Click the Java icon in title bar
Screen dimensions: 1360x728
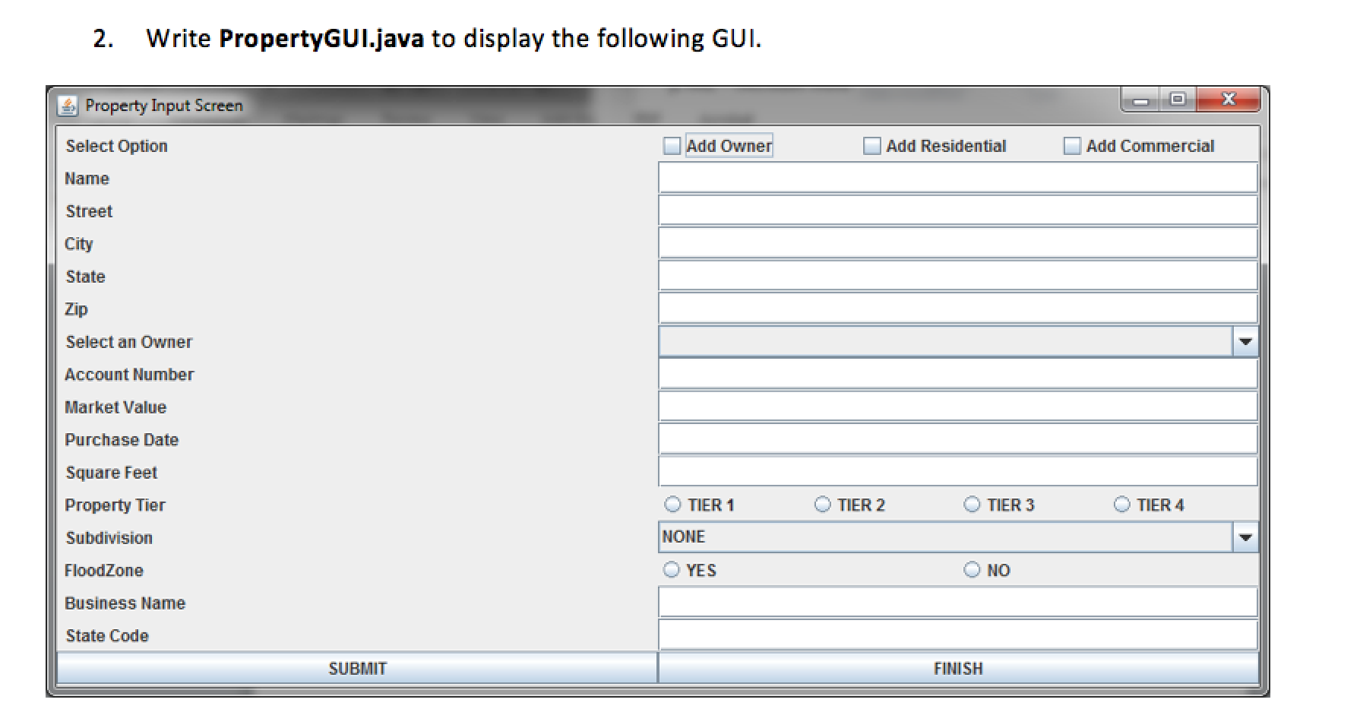coord(68,106)
